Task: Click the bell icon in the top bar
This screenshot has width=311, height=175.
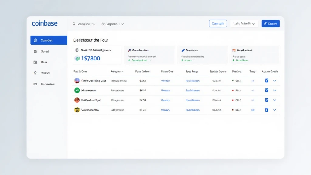Action: click(74, 24)
